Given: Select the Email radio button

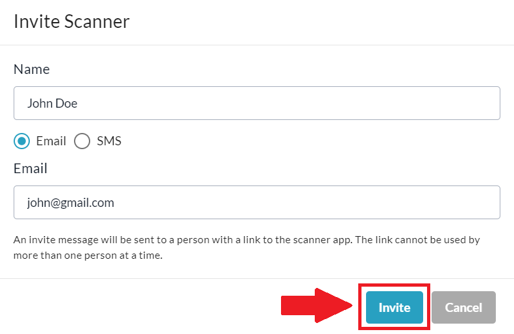Looking at the screenshot, I should point(22,141).
